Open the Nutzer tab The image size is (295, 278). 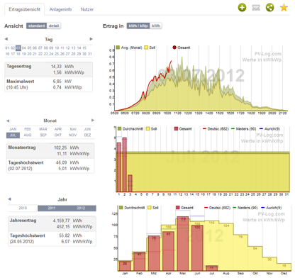87,9
